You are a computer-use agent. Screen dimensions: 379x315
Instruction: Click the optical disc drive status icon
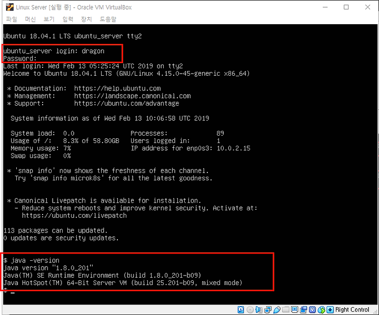[x=250, y=310]
